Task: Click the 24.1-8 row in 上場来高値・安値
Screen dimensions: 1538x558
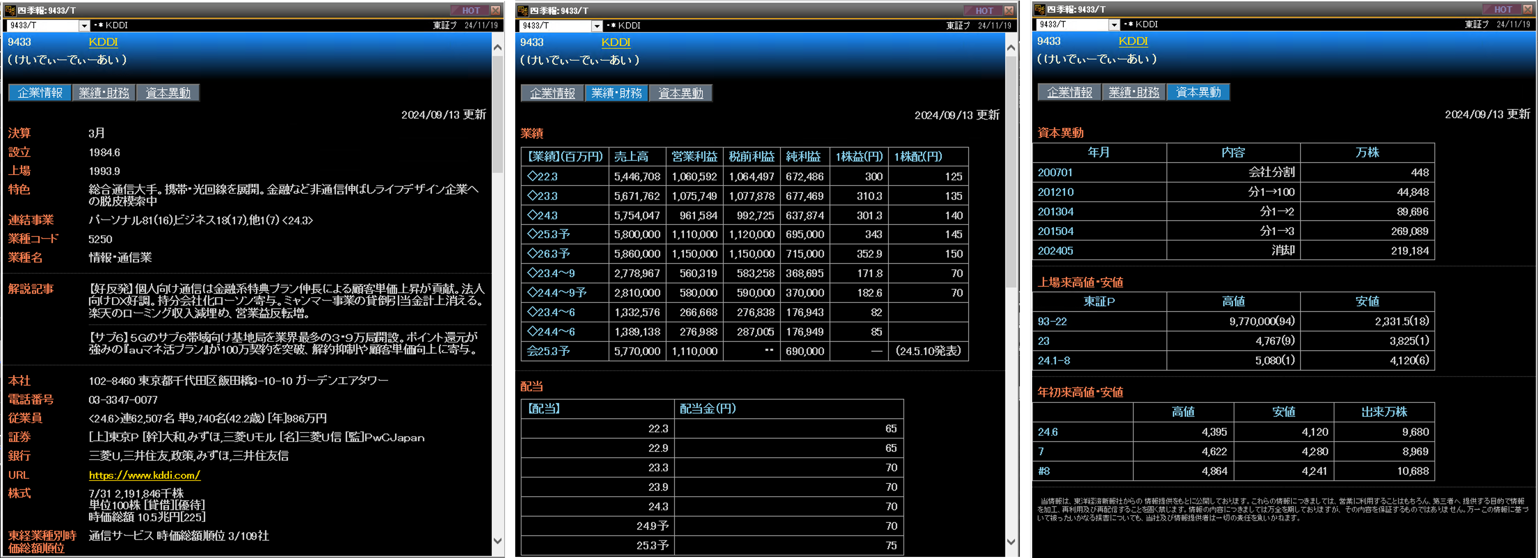Action: (x=1234, y=361)
